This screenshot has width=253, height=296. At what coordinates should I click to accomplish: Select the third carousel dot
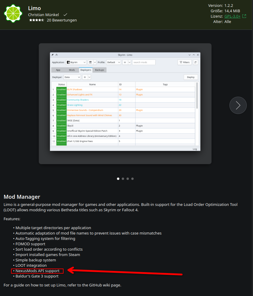click(128, 178)
